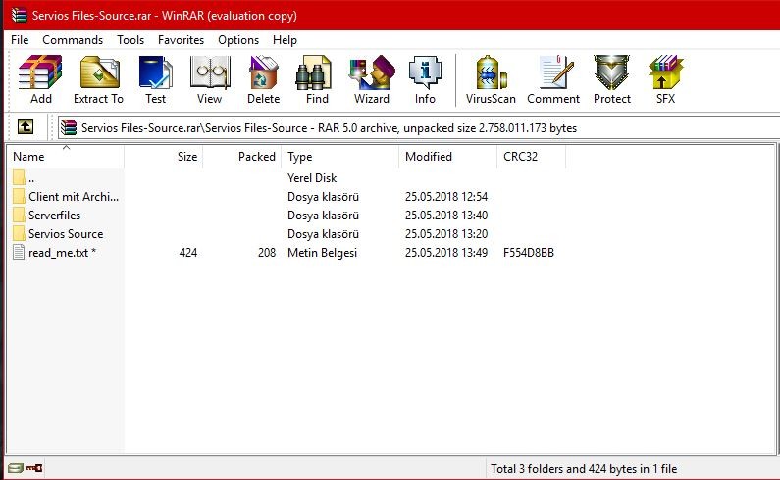This screenshot has width=780, height=480.
Task: Open the Favorites menu
Action: tap(182, 40)
